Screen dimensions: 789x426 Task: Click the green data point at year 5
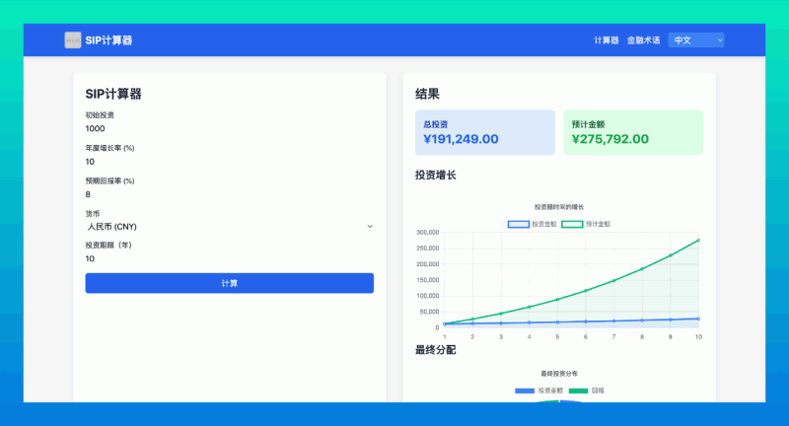pyautogui.click(x=557, y=300)
